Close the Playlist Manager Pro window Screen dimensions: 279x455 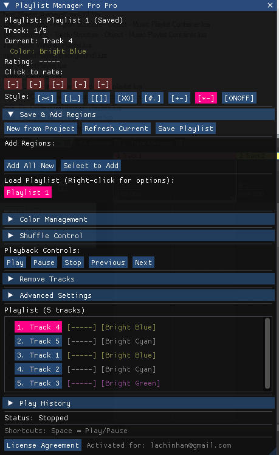[x=270, y=5]
